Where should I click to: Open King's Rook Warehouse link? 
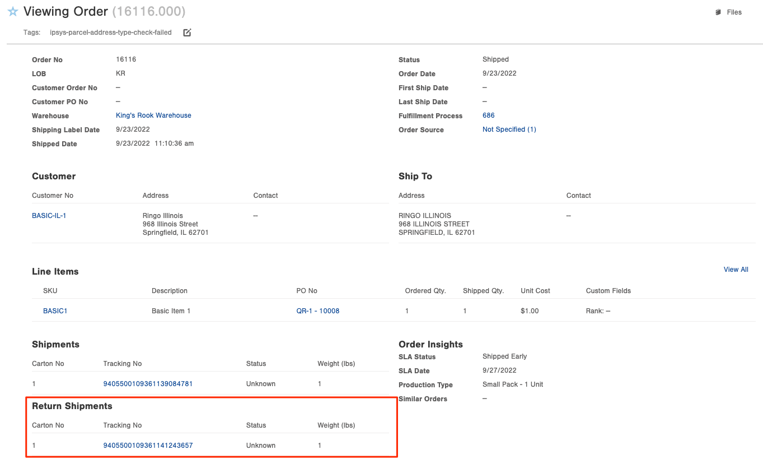coord(153,115)
